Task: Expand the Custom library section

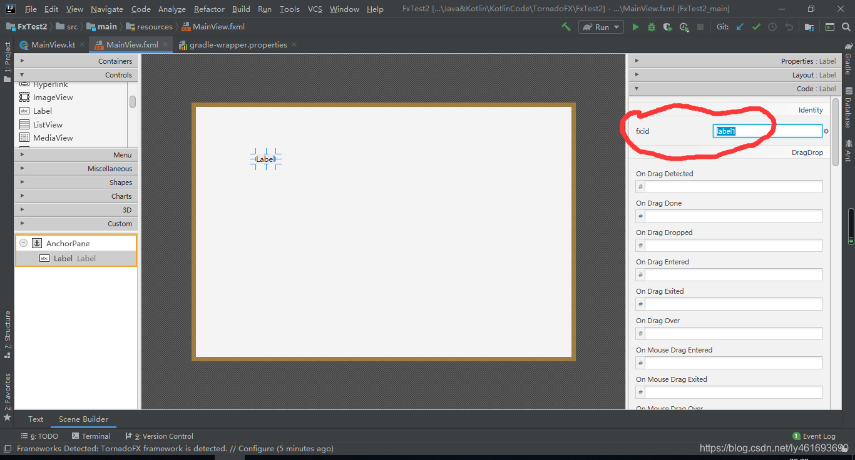Action: 75,223
